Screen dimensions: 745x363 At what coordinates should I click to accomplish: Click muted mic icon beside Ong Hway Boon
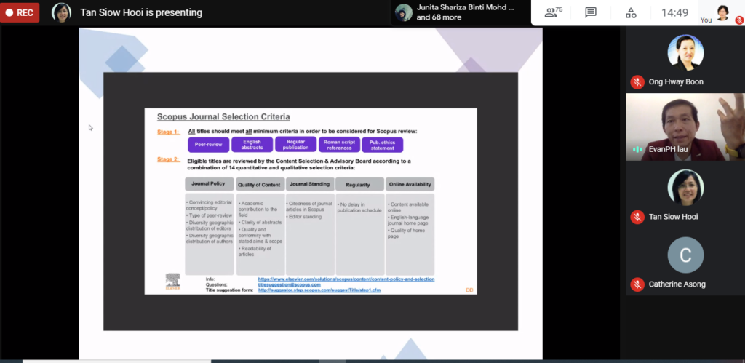click(637, 81)
